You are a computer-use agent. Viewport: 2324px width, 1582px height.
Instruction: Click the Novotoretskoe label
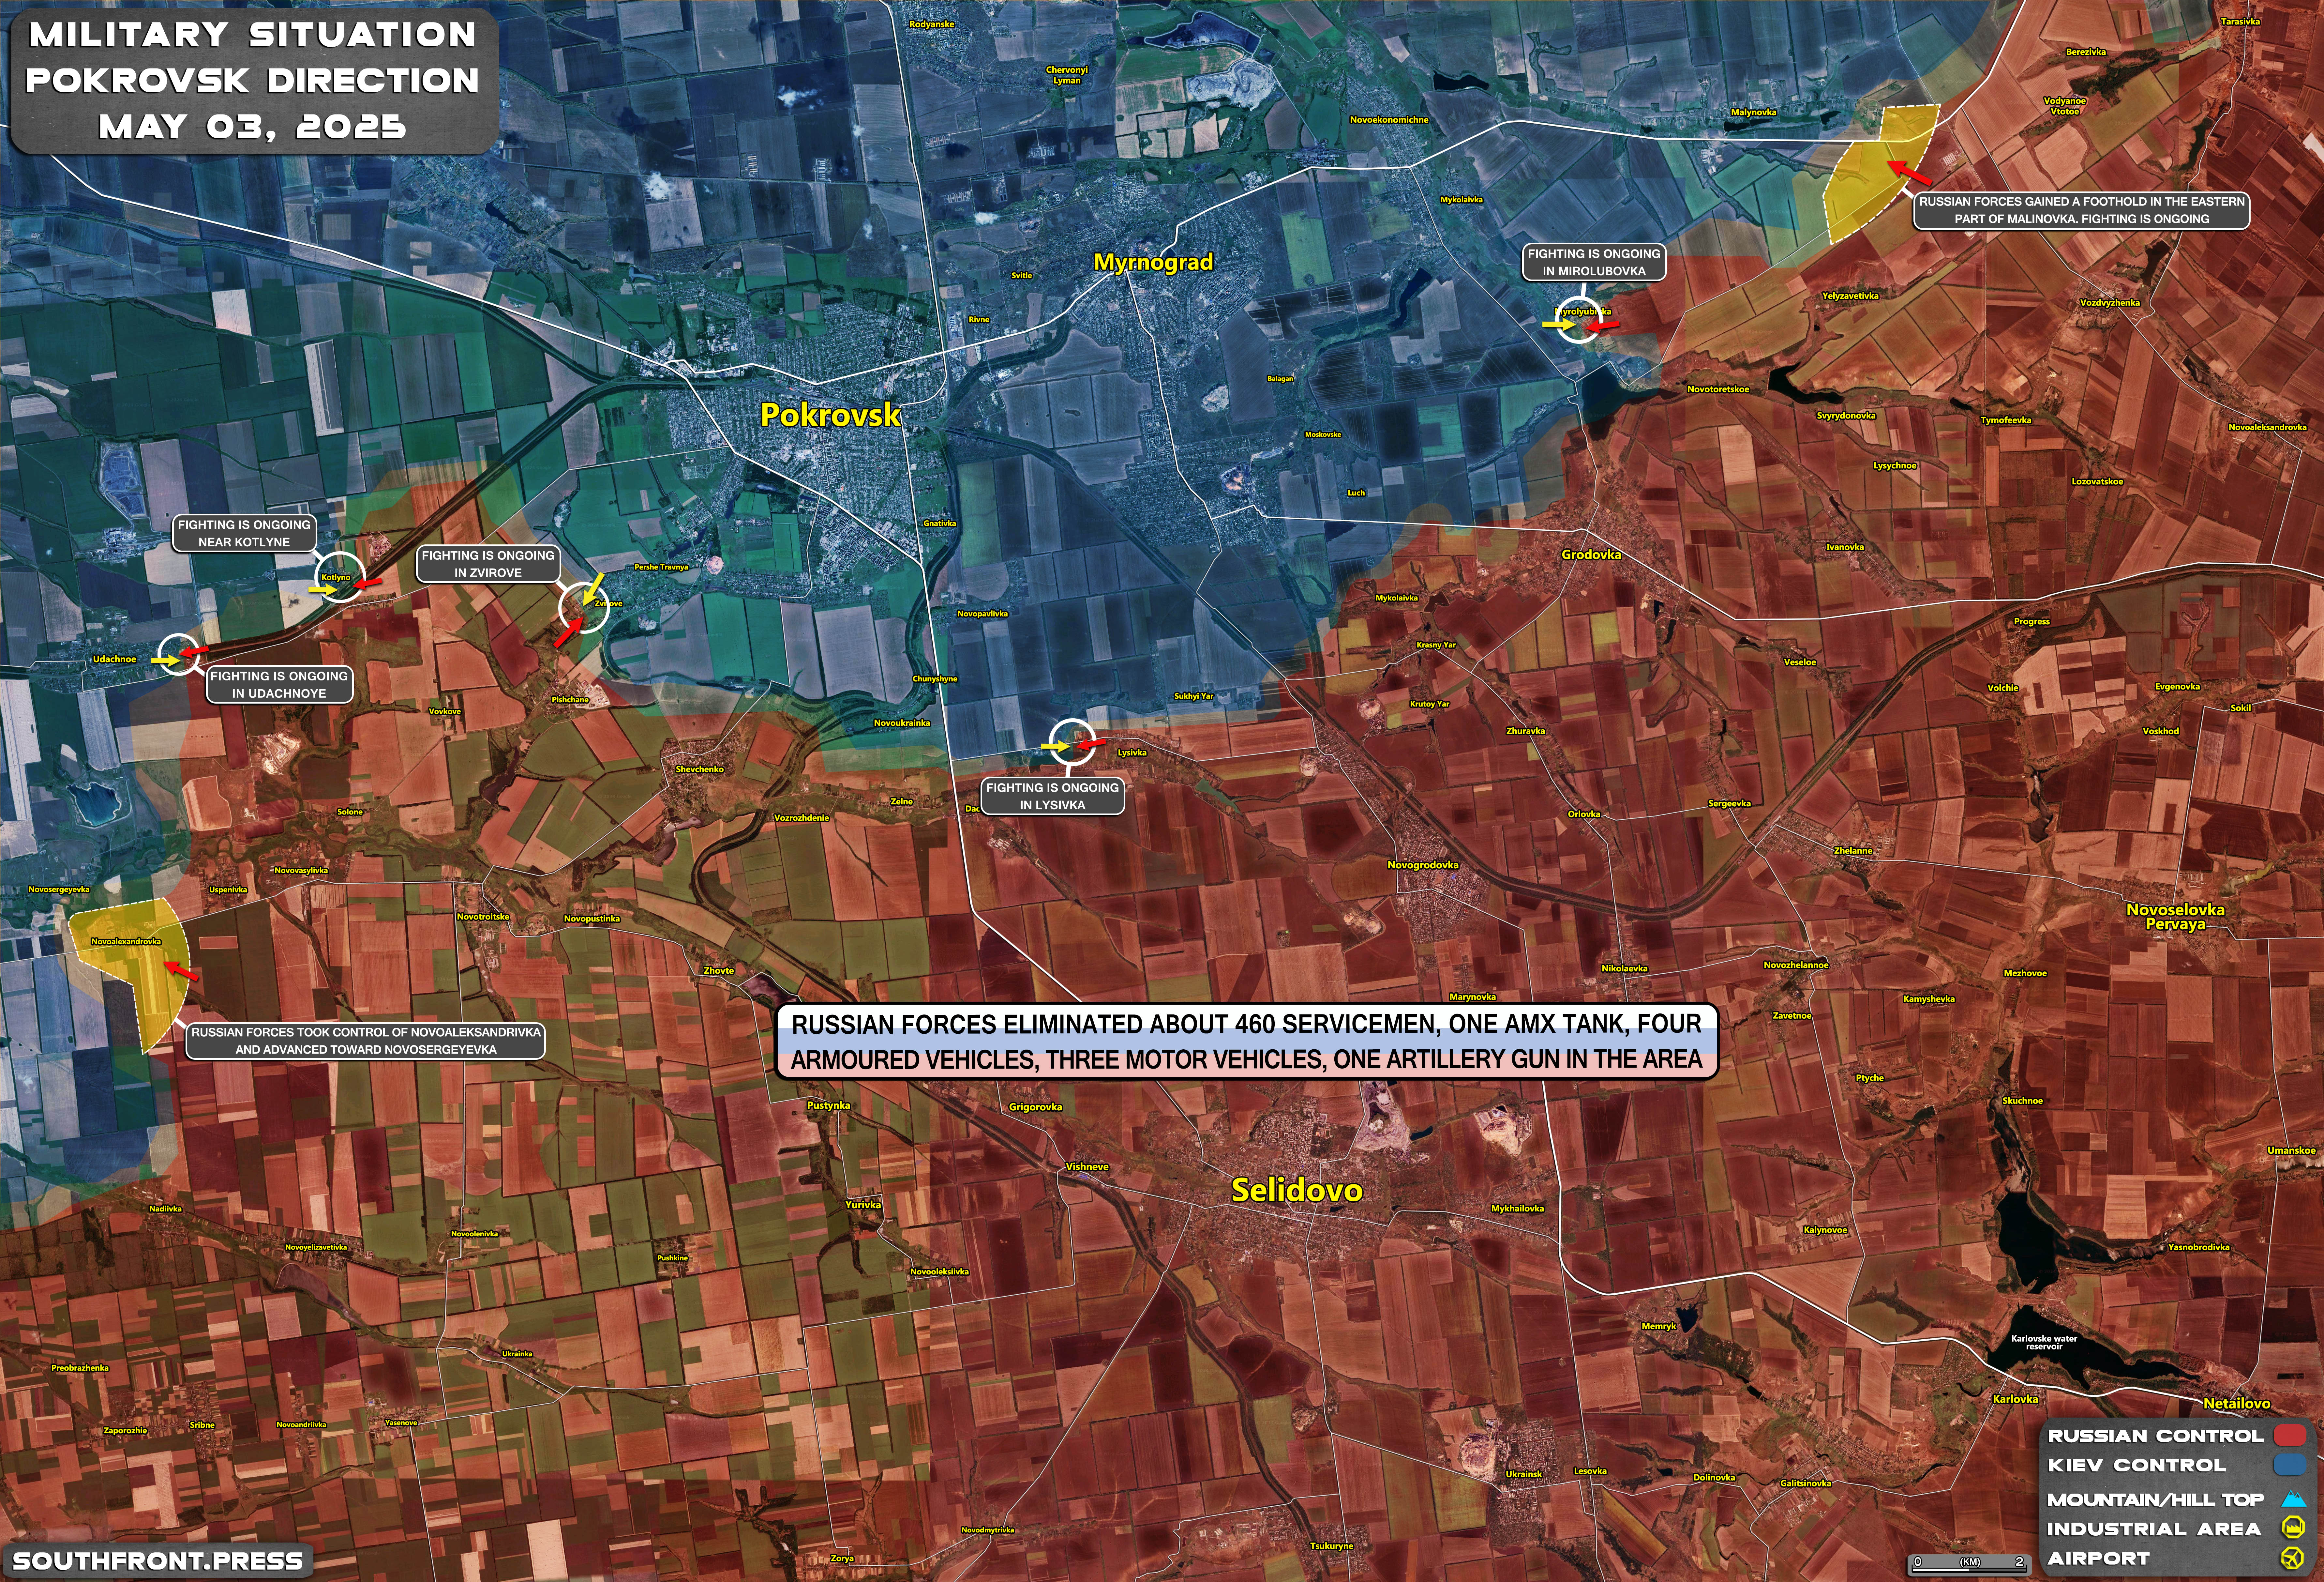(x=1718, y=389)
